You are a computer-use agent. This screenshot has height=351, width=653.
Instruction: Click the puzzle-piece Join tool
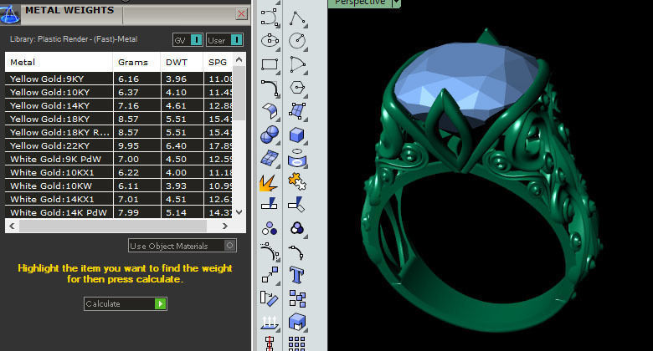click(x=297, y=182)
